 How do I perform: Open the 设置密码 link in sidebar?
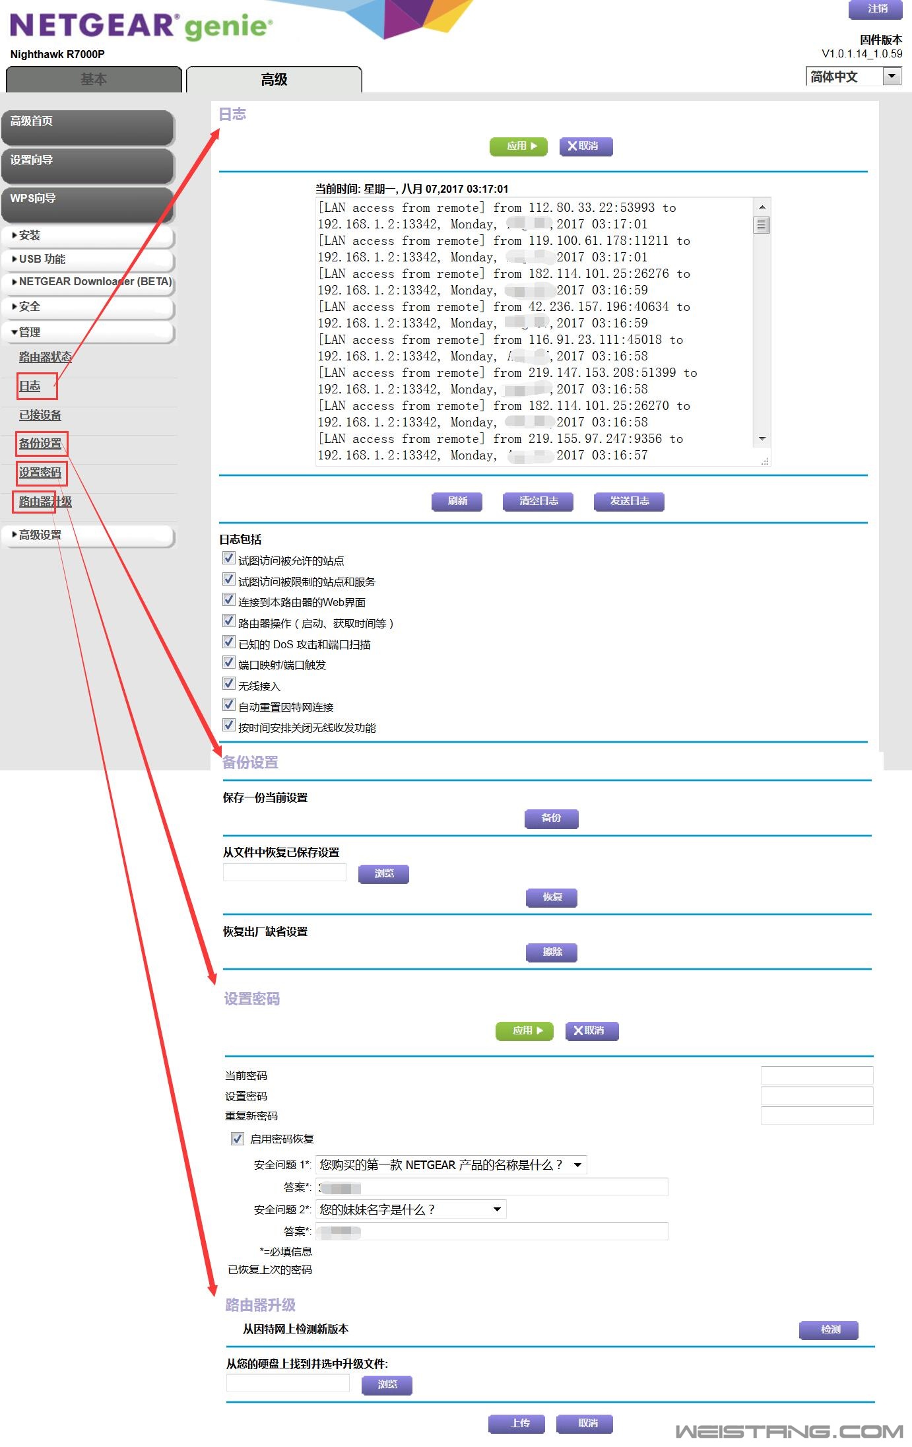click(x=40, y=473)
